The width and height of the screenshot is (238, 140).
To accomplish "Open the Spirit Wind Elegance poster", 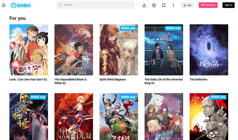I will (119, 50).
